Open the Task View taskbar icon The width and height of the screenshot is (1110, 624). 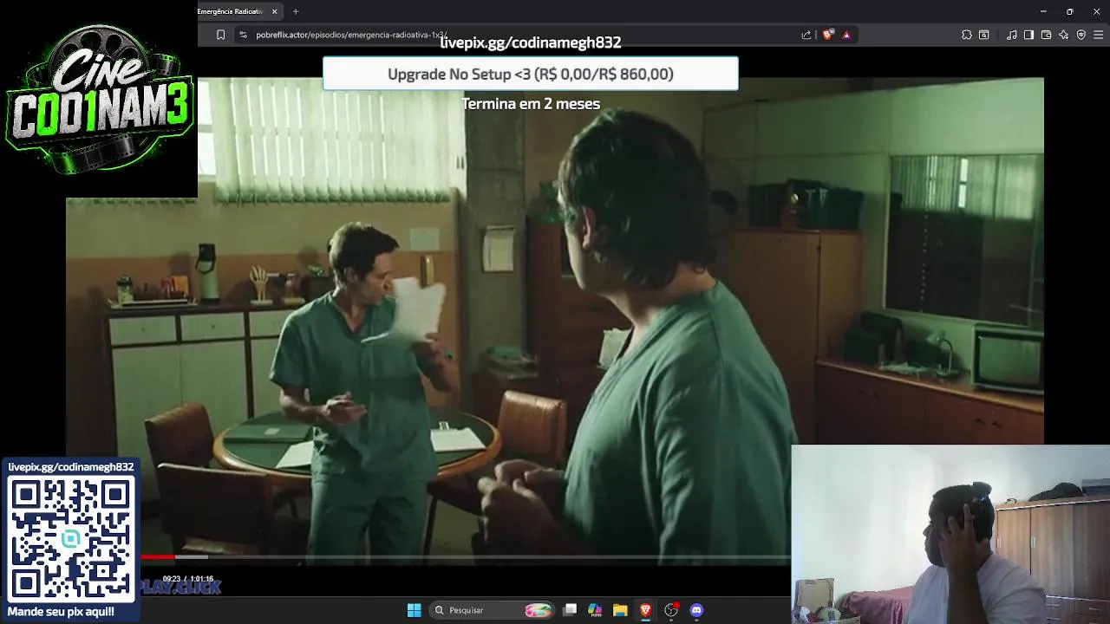click(x=570, y=610)
